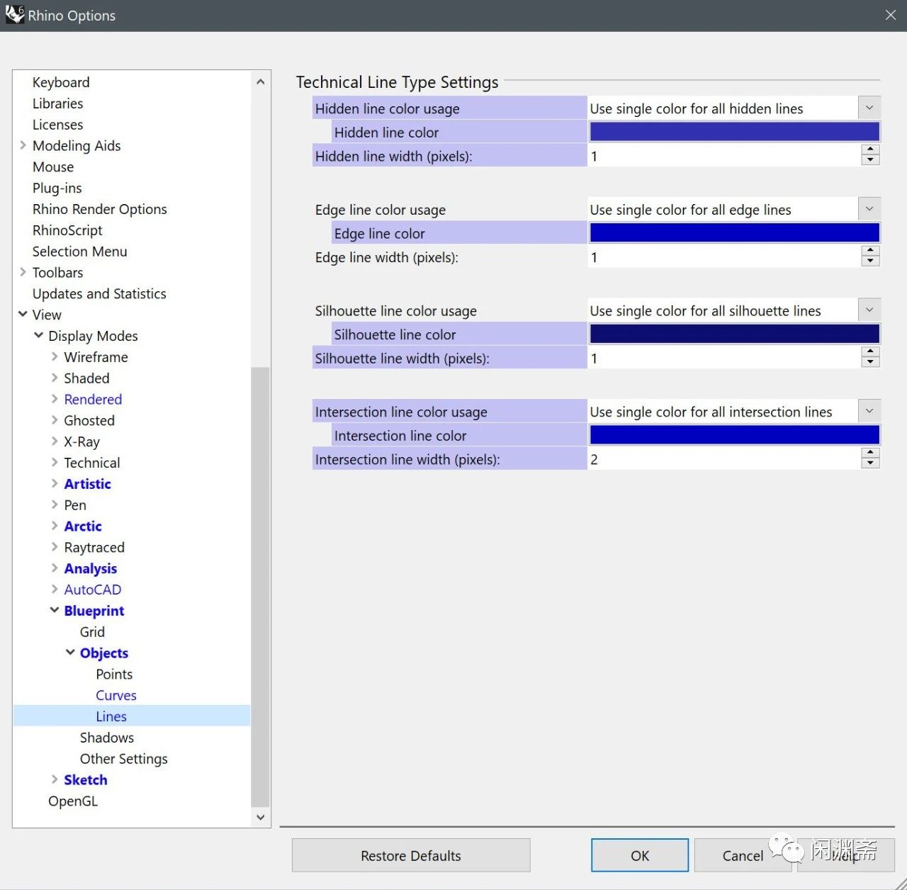Click the tree scrollbar down arrow
The width and height of the screenshot is (907, 890).
coord(260,817)
